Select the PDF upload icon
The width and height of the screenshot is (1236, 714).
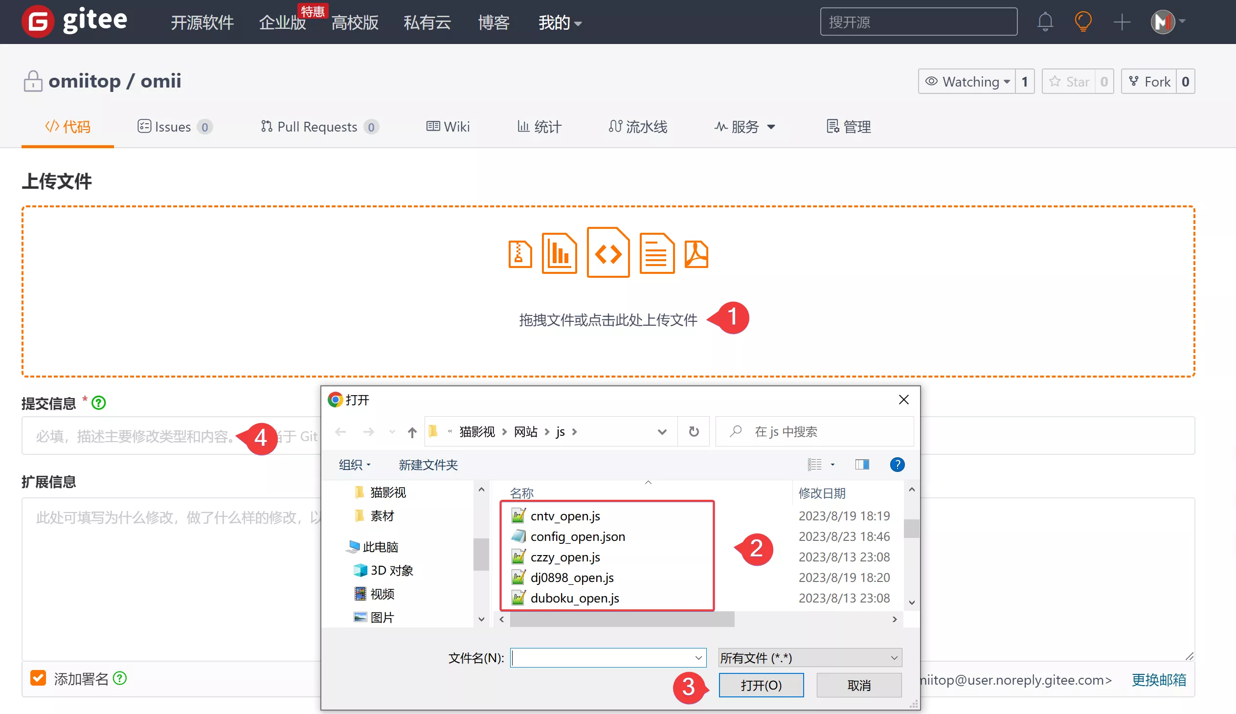[x=697, y=254]
